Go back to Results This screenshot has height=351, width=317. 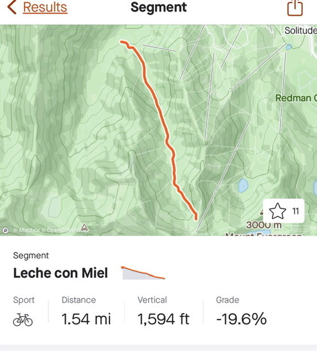(45, 7)
